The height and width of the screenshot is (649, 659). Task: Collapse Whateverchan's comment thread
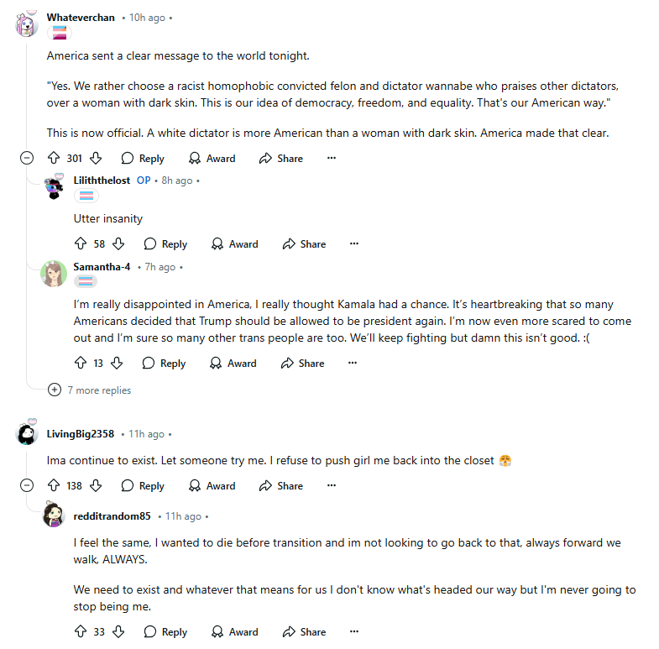pos(27,158)
